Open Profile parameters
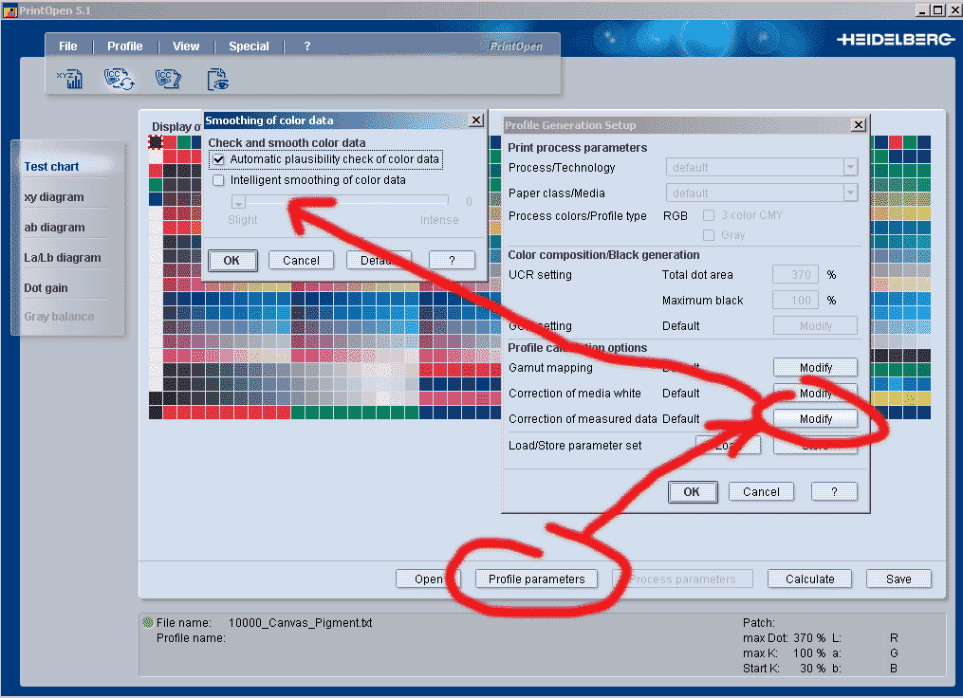 [537, 579]
